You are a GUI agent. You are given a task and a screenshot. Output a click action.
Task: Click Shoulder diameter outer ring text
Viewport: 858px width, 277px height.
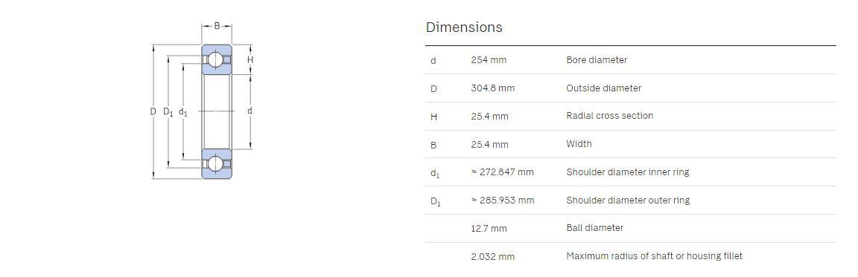628,201
